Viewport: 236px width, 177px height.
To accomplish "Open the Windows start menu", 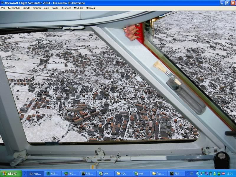I will pyautogui.click(x=11, y=173).
